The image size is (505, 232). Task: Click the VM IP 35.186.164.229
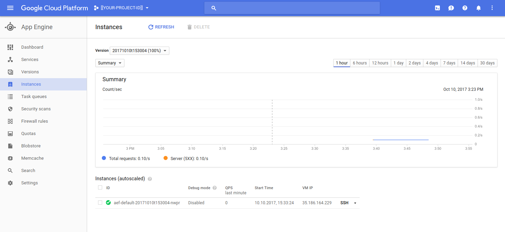317,203
